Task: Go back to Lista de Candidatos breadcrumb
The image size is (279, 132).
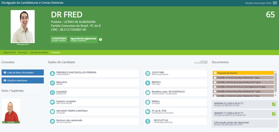Action: [39, 52]
